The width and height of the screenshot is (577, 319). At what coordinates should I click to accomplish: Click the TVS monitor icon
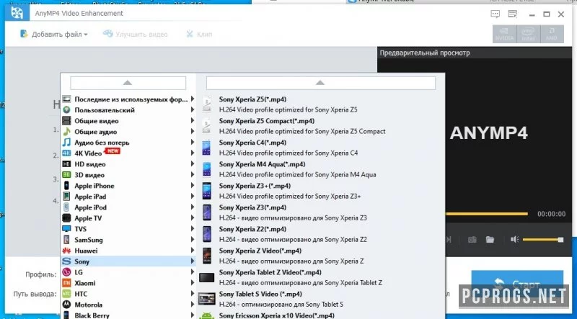(x=66, y=229)
